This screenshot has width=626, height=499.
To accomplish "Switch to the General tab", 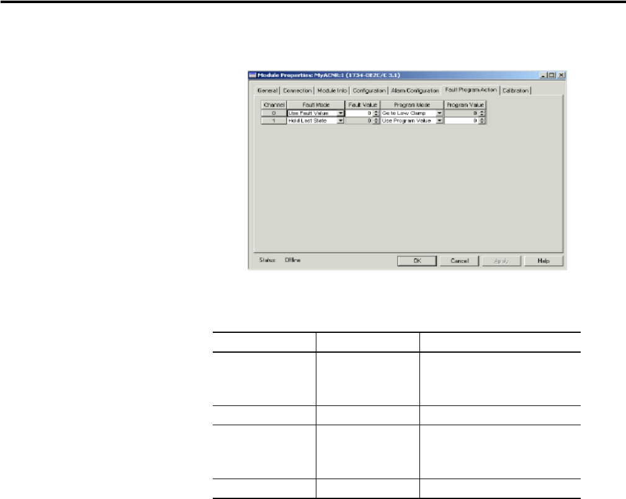I will tap(267, 91).
